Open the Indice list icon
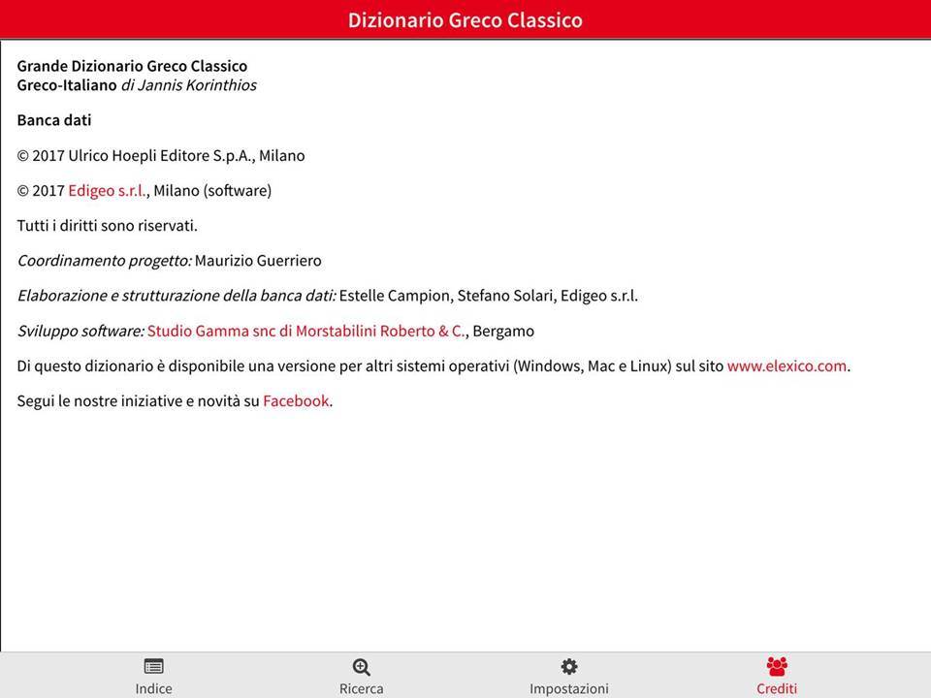The height and width of the screenshot is (698, 931). [x=154, y=667]
